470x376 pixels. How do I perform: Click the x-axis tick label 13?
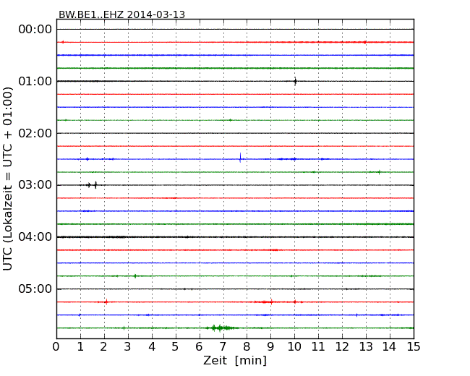pos(366,346)
